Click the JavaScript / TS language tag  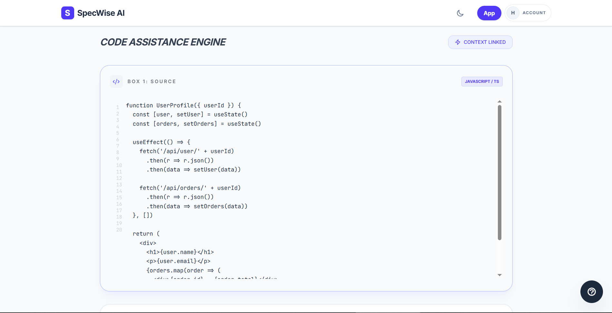tap(482, 82)
